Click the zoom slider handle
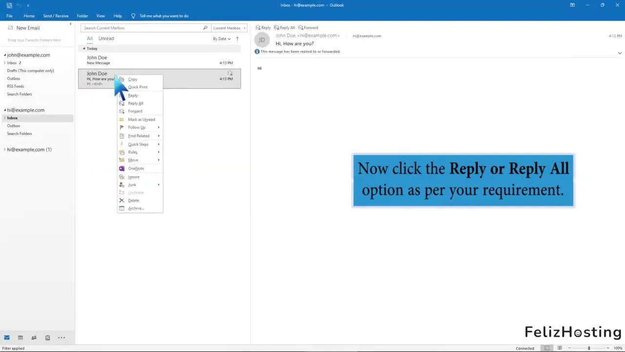Image resolution: width=625 pixels, height=352 pixels. coord(589,348)
